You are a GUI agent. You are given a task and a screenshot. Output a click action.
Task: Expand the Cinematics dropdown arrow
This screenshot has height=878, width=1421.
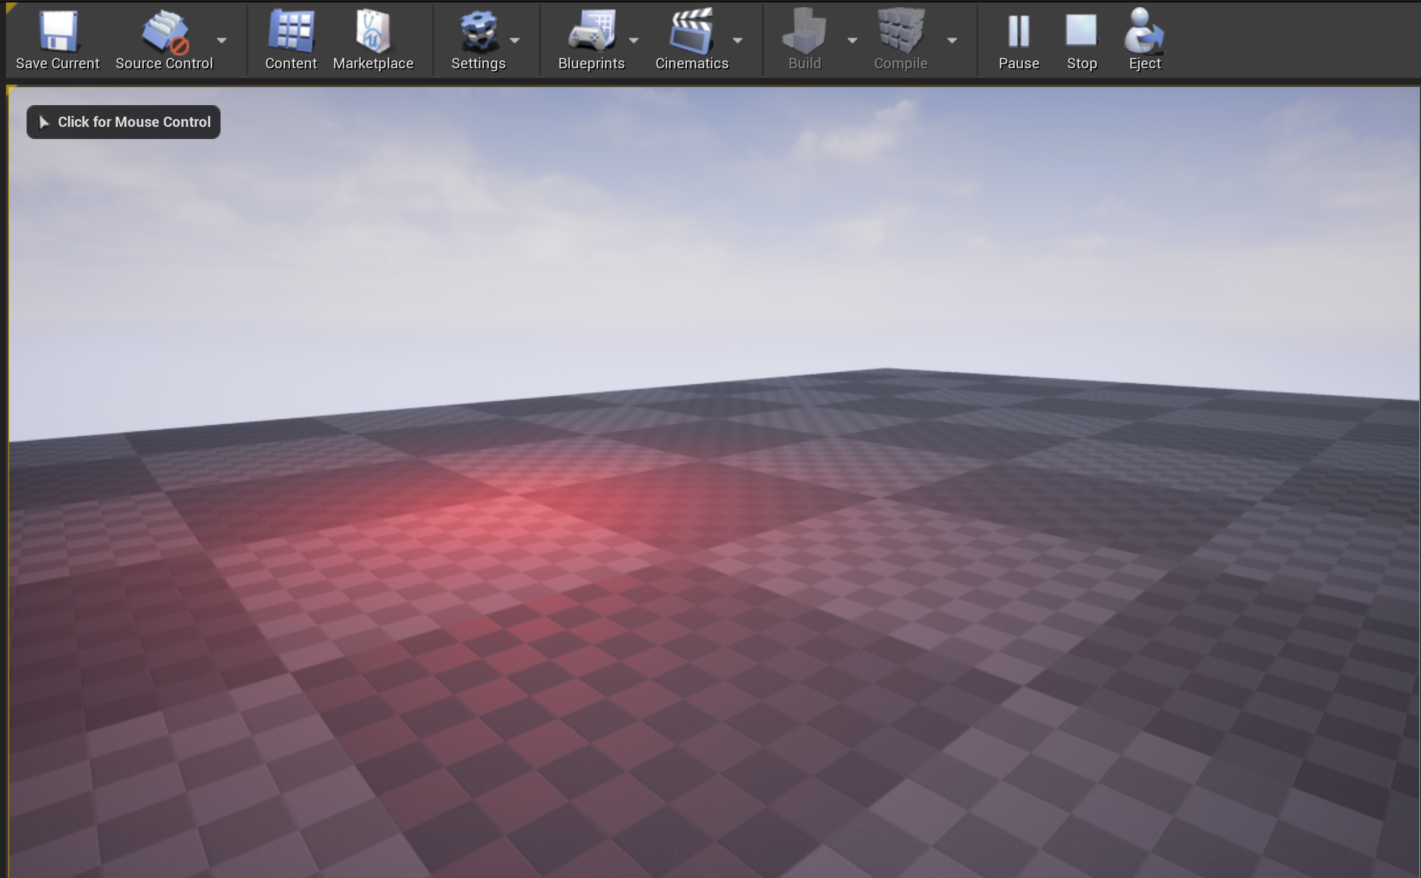click(x=738, y=40)
